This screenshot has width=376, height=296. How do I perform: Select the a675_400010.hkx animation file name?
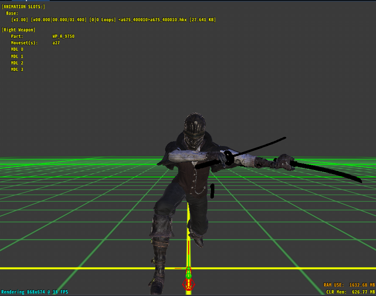[x=168, y=20]
